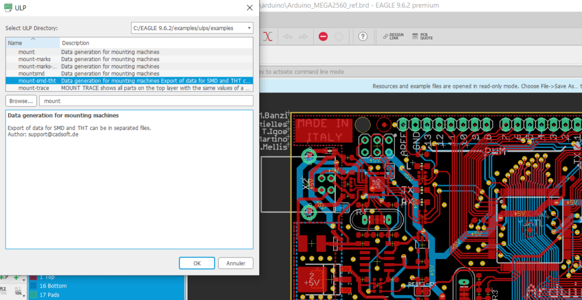Click the Browse... button
This screenshot has width=582, height=300.
pyautogui.click(x=21, y=101)
